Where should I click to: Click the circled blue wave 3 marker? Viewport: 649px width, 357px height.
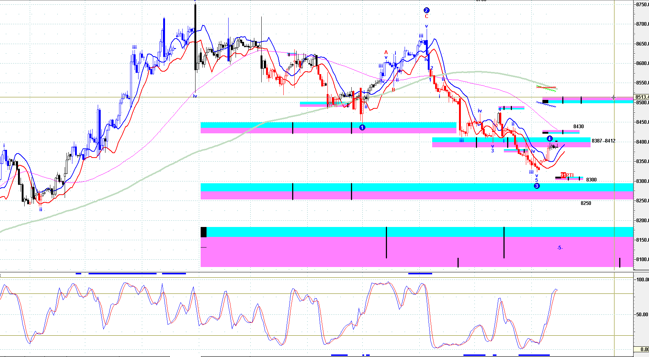pos(537,186)
